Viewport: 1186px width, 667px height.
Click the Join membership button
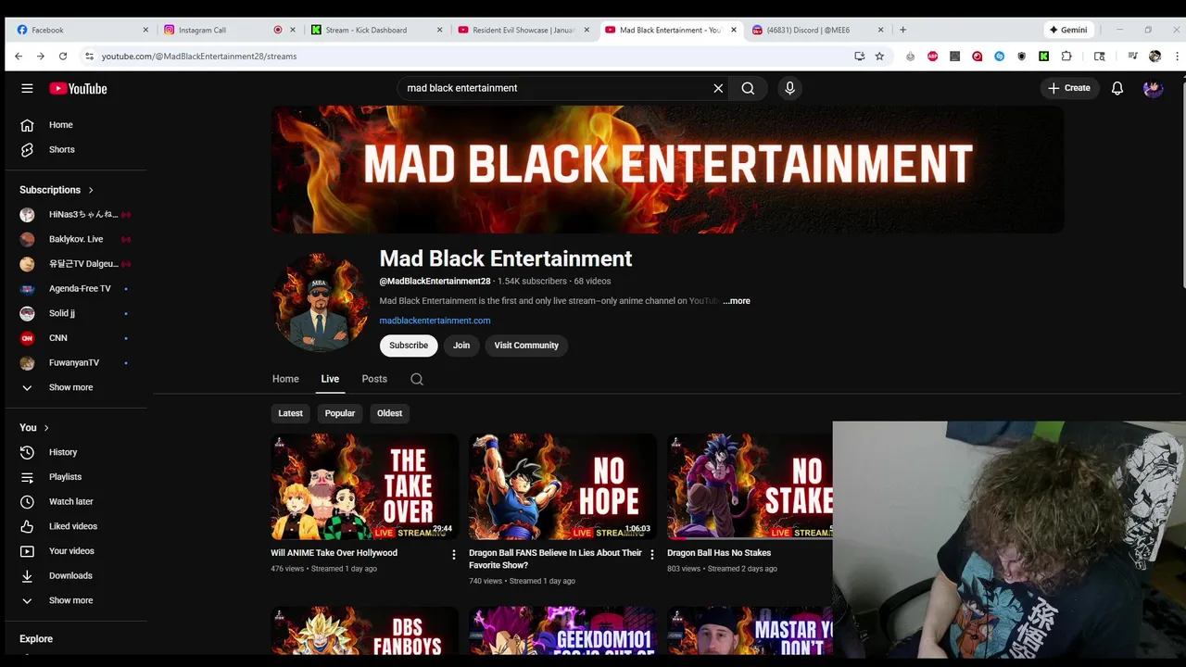[461, 346]
